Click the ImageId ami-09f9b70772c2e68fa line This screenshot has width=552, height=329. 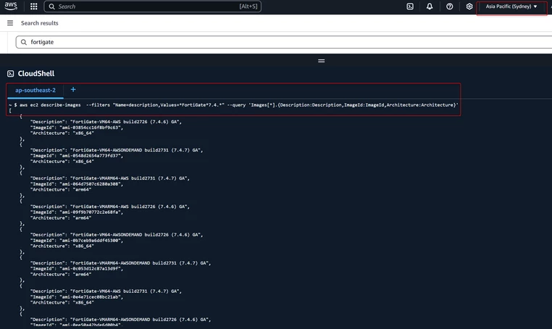[77, 212]
